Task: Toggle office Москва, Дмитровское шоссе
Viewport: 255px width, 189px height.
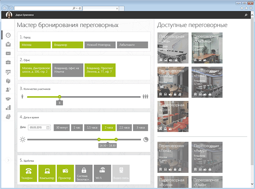Action: (35, 70)
